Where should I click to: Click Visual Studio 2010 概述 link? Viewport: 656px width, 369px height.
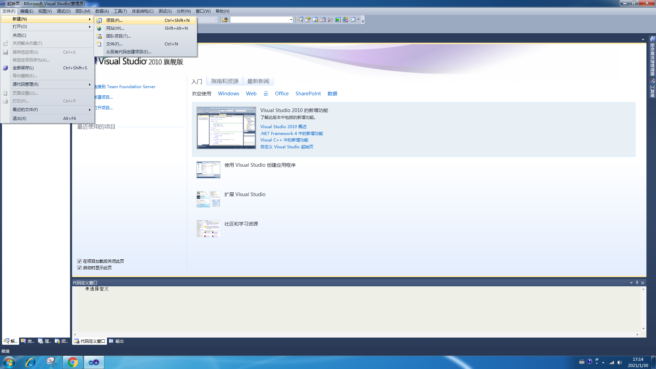(284, 127)
